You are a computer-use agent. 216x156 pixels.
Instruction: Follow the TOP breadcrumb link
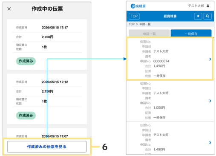point(132,24)
